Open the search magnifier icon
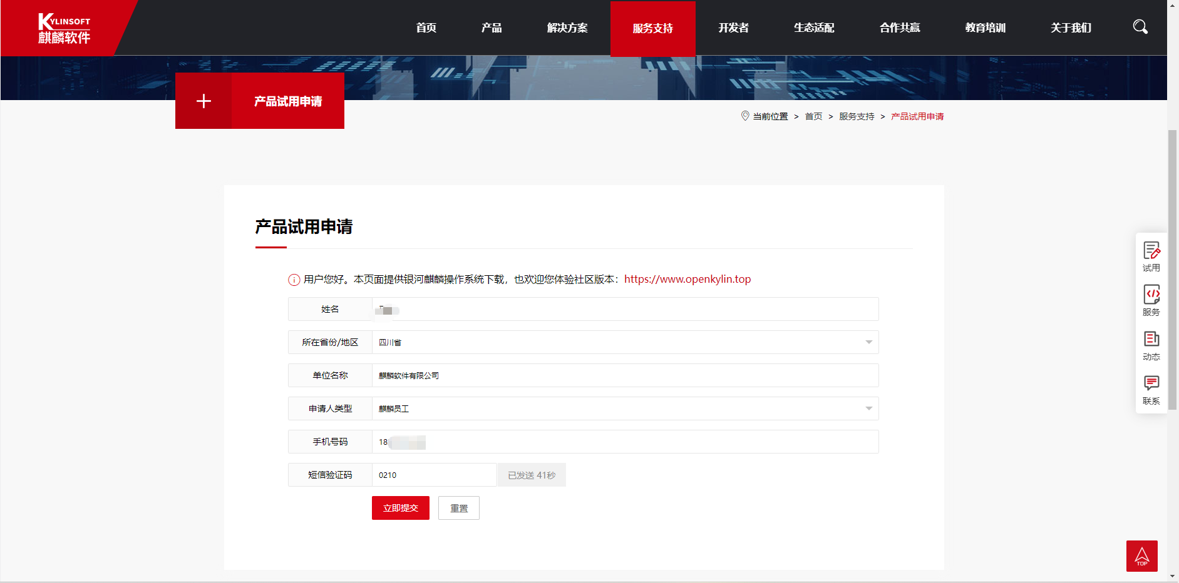The width and height of the screenshot is (1179, 583). point(1139,28)
